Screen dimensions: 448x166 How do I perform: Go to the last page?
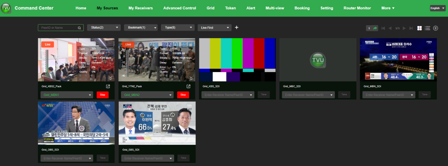click(411, 28)
